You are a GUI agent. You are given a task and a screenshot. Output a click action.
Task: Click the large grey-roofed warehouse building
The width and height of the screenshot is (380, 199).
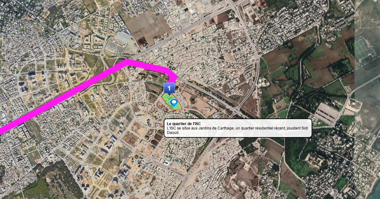point(123,37)
